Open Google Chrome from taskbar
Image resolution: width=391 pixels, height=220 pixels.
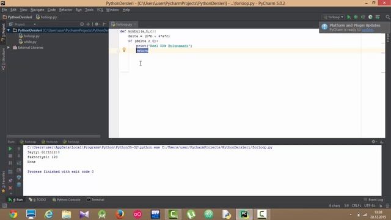(x=13, y=215)
